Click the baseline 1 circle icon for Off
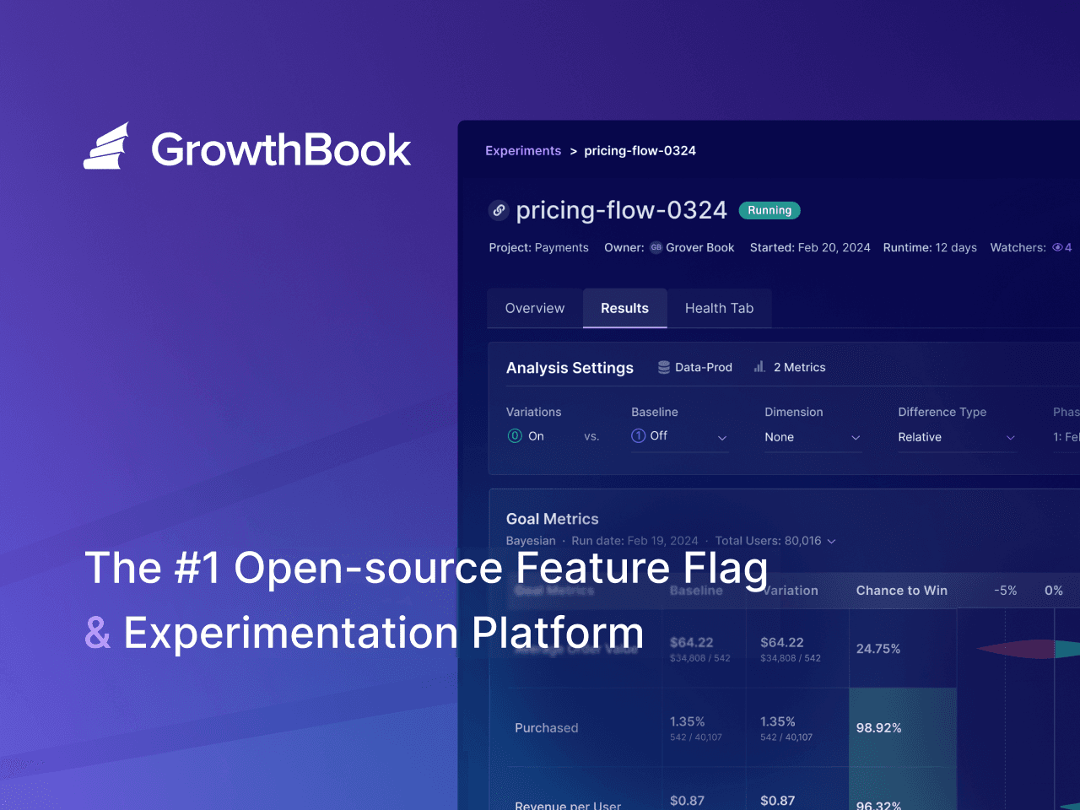1080x810 pixels. 639,436
